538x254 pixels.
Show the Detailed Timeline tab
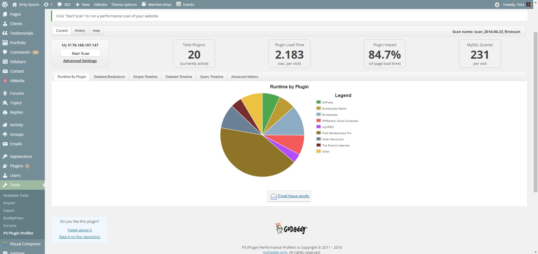pyautogui.click(x=179, y=77)
